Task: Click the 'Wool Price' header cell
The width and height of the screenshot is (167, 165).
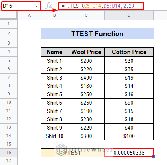Action: point(86,52)
